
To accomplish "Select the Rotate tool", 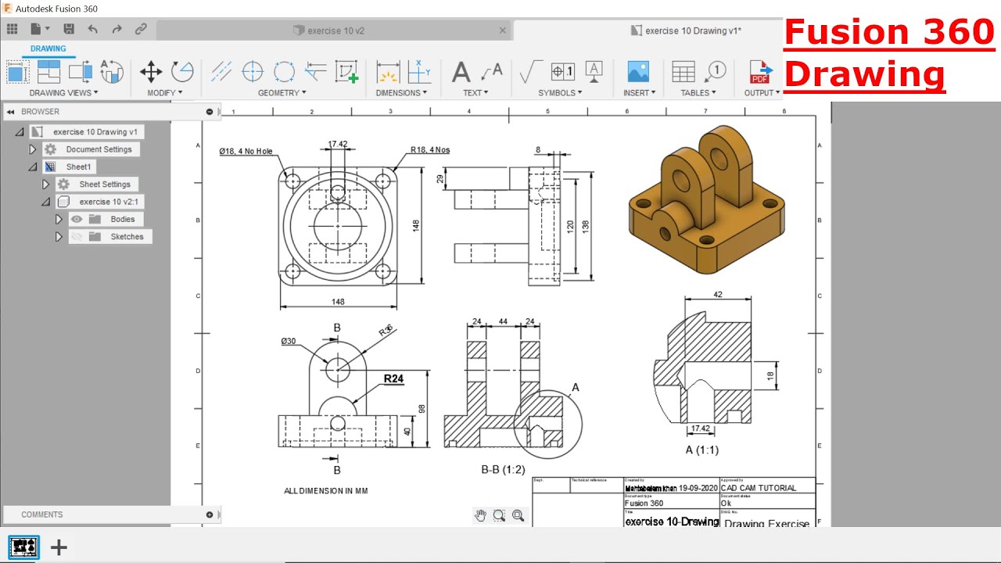I will point(182,72).
